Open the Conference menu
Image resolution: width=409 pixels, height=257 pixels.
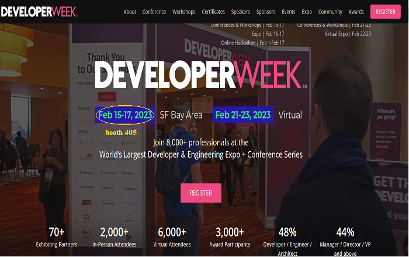154,12
